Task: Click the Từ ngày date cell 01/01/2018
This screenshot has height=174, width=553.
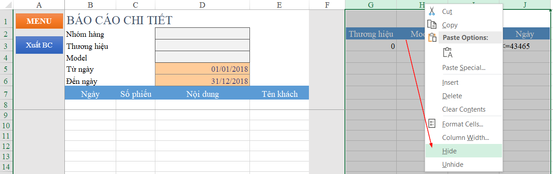Action: (202, 69)
